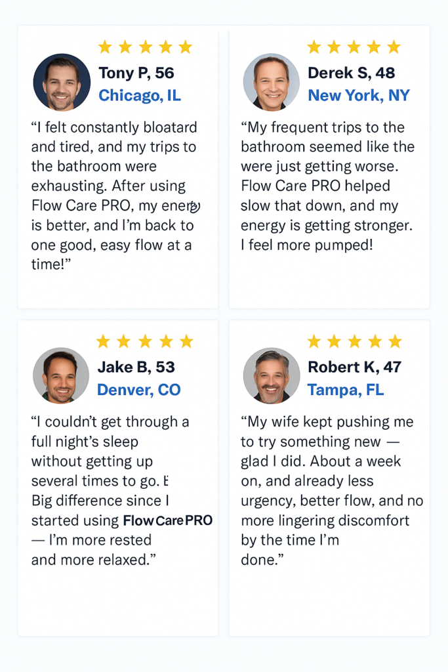Click the first star in Derek S's rating

click(314, 47)
